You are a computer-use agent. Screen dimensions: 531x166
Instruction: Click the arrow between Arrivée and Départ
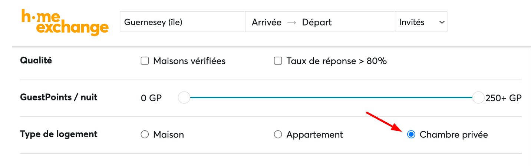292,23
